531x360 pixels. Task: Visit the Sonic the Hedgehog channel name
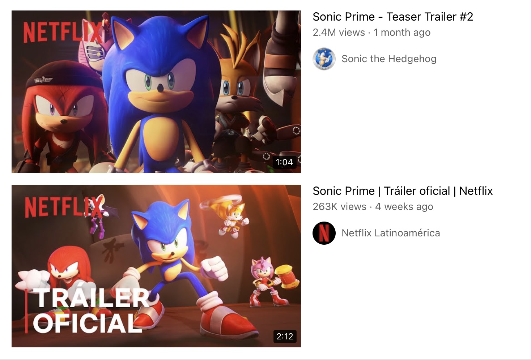389,59
